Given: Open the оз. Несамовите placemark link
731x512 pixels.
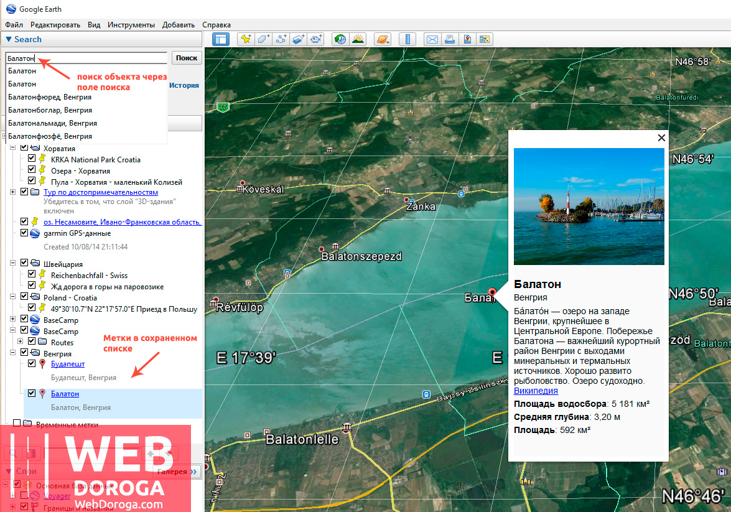Looking at the screenshot, I should point(123,222).
